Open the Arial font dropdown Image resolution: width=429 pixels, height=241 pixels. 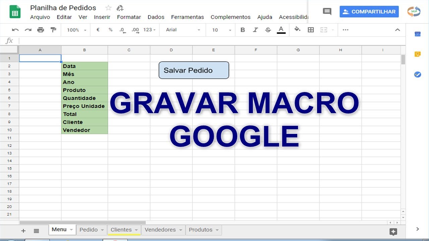(x=183, y=30)
